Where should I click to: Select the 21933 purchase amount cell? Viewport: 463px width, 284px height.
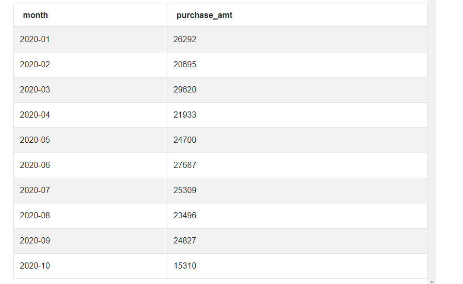pos(185,115)
